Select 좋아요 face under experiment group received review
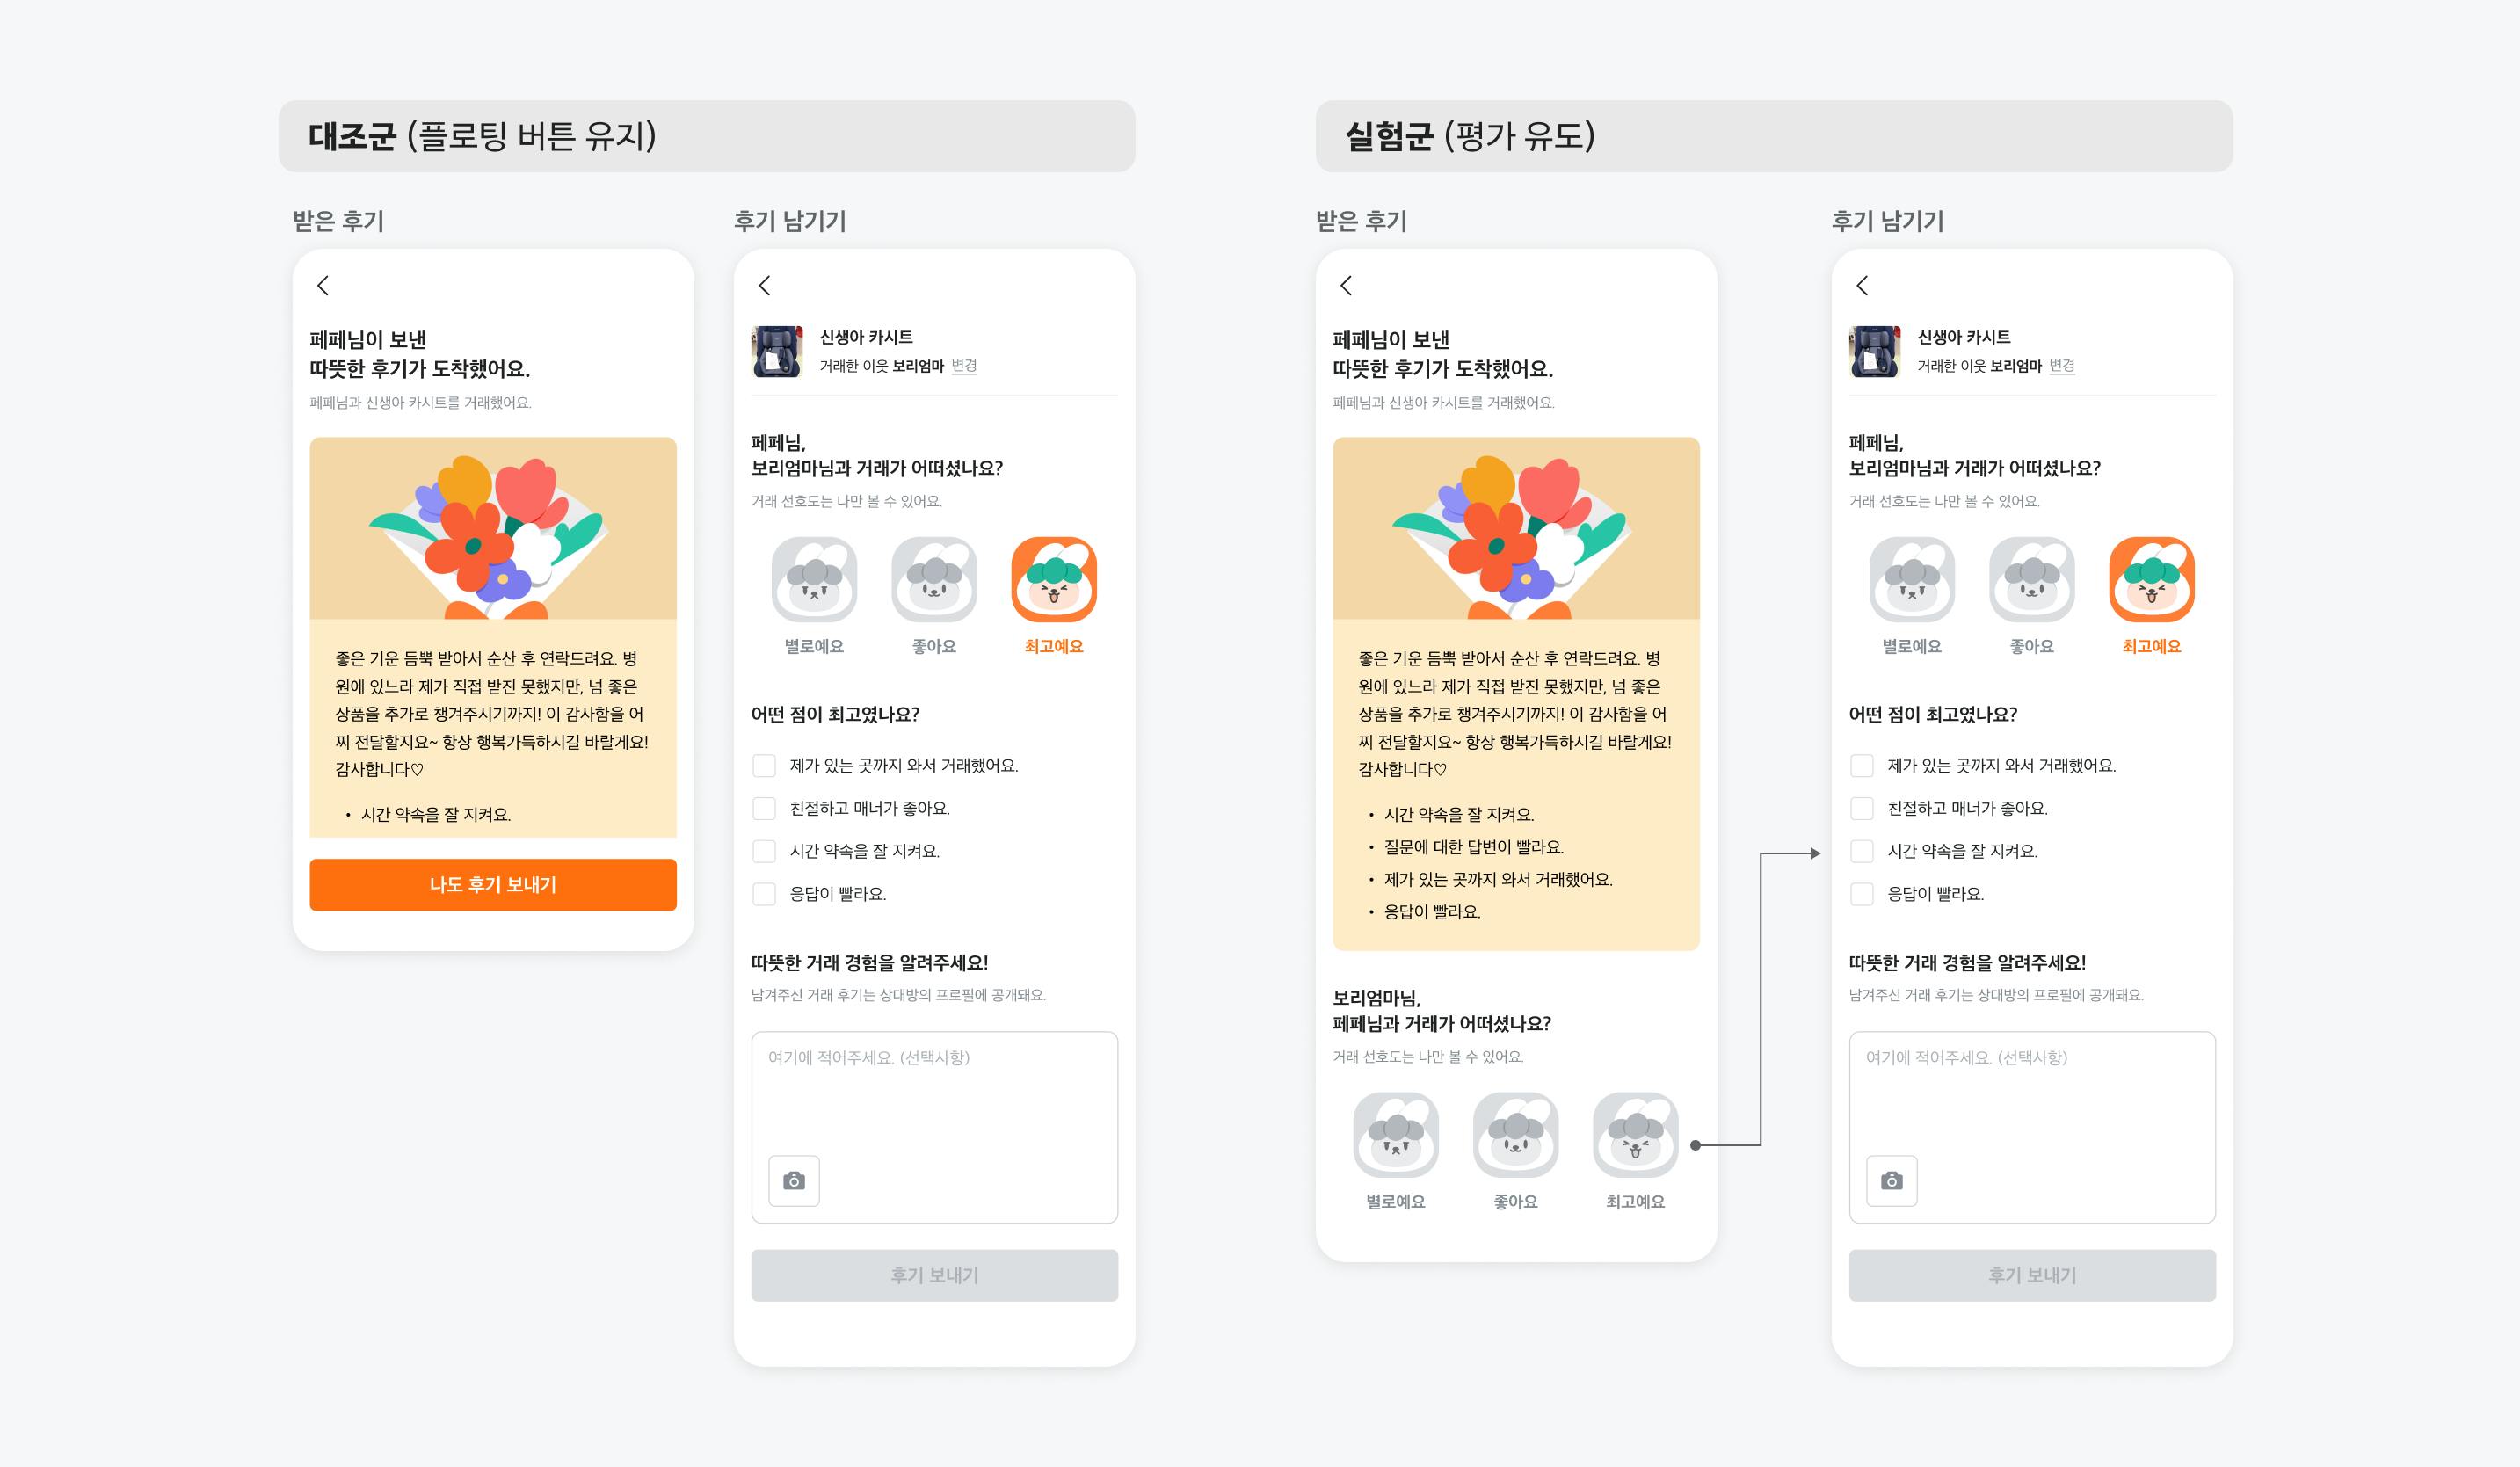This screenshot has height=1467, width=2520. coord(1515,1135)
